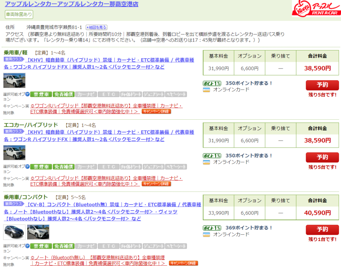This screenshot has height=270, width=341.
Task: View the Wagon R photo under エコカー/ハイブリッド
Action: [x=14, y=153]
